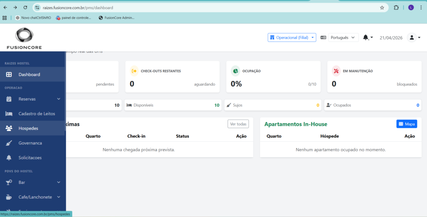Open the Mapa button

click(x=407, y=124)
